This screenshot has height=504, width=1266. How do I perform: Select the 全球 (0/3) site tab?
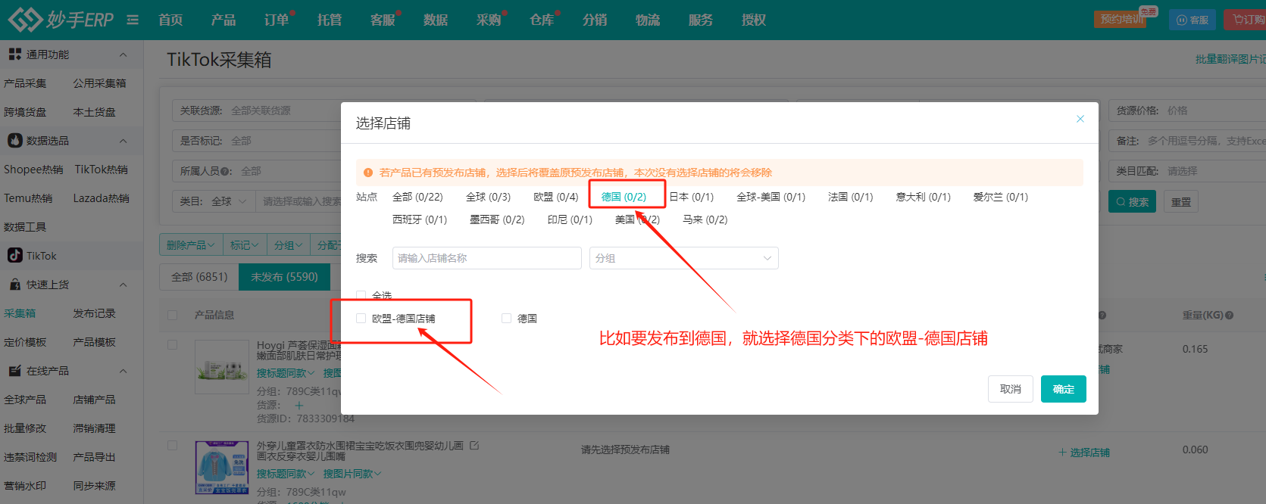point(488,197)
